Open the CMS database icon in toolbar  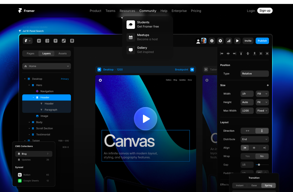point(72,41)
